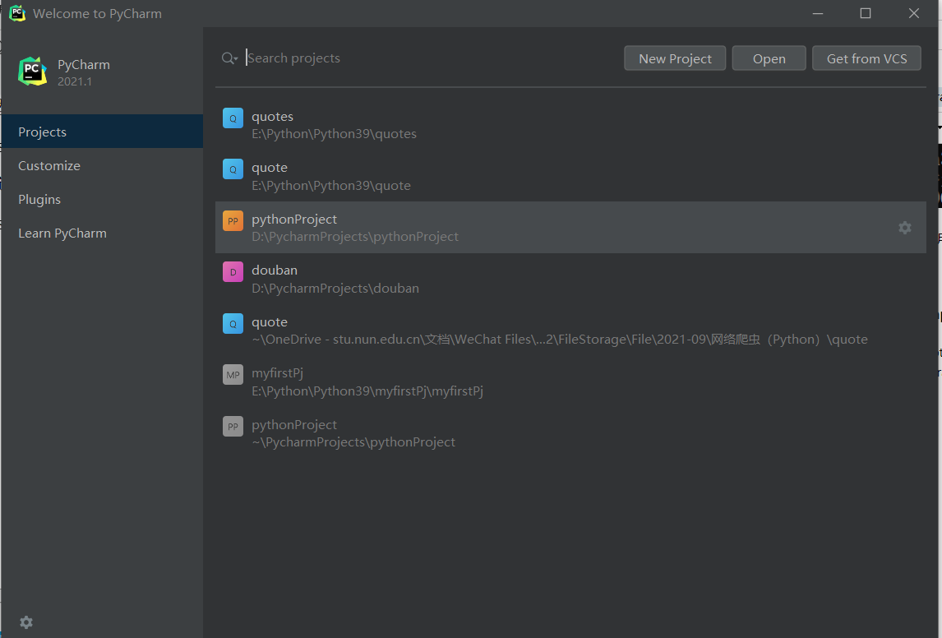Click path E:\Python\Python39\quote
Screen dimensions: 942x638
(331, 186)
